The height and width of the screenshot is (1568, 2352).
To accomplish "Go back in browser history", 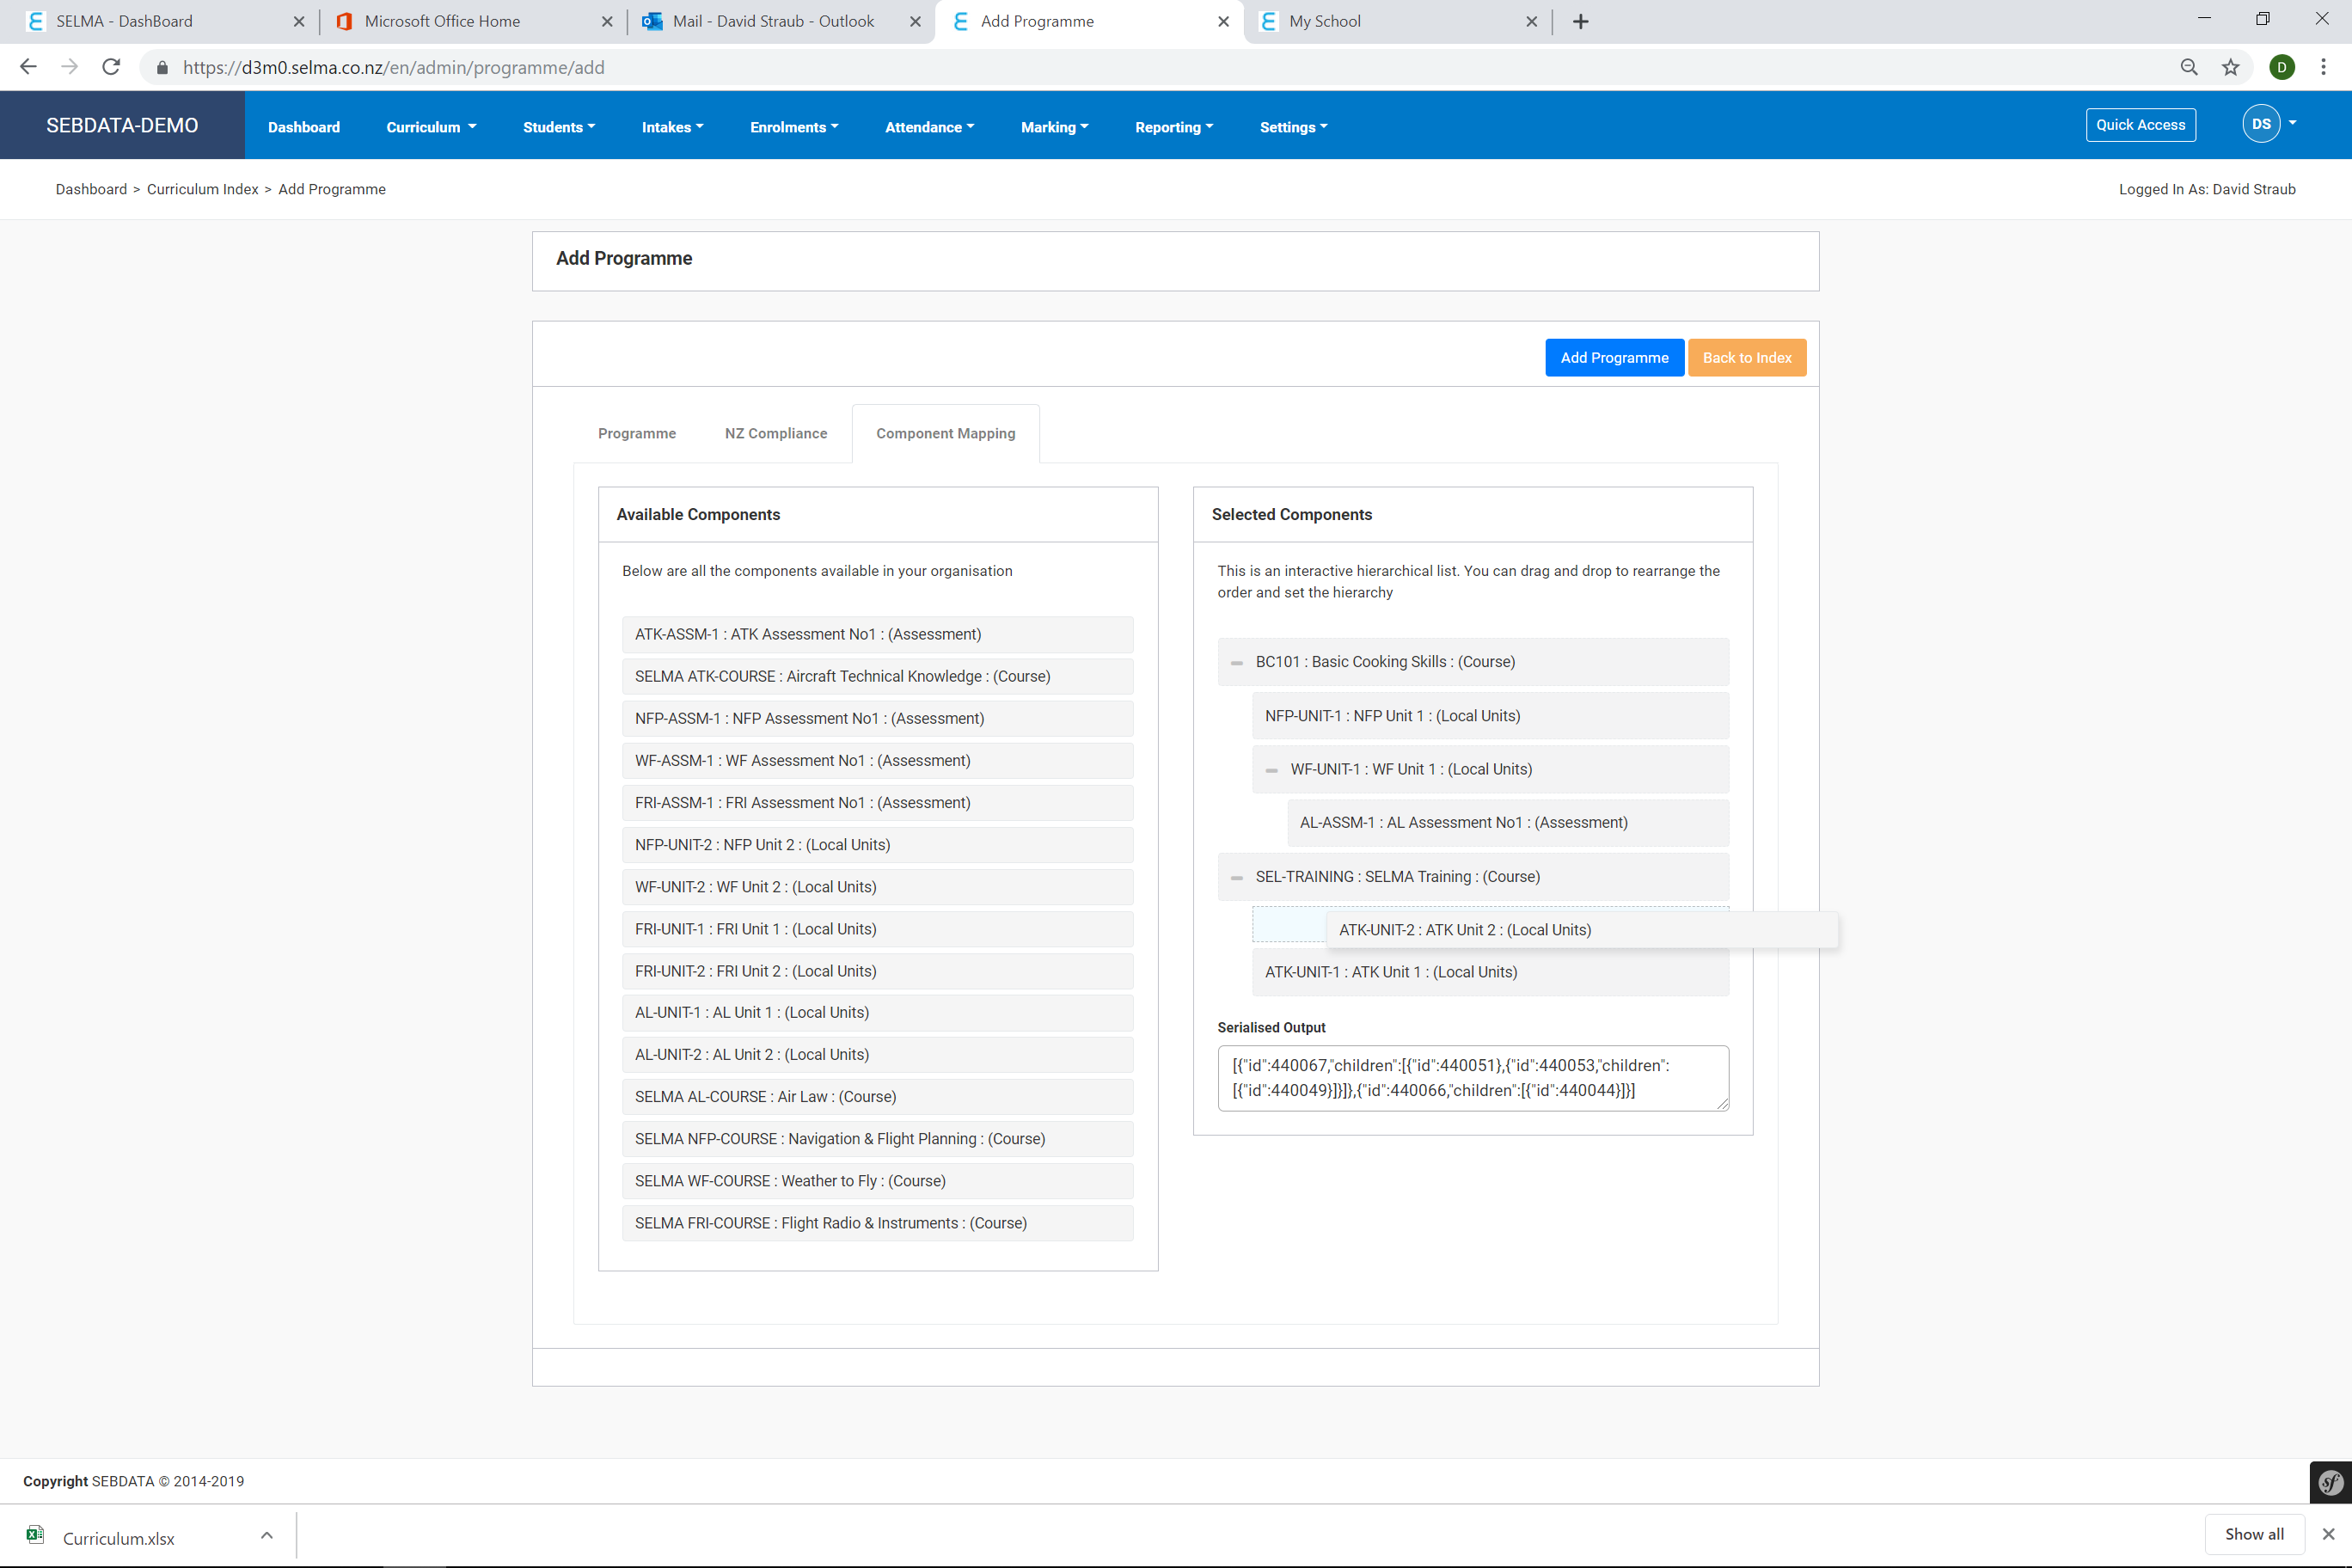I will tap(28, 67).
